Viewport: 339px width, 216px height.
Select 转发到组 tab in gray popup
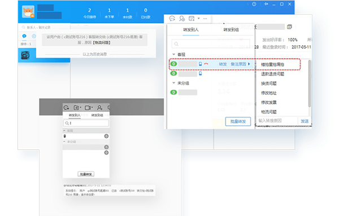(x=97, y=115)
